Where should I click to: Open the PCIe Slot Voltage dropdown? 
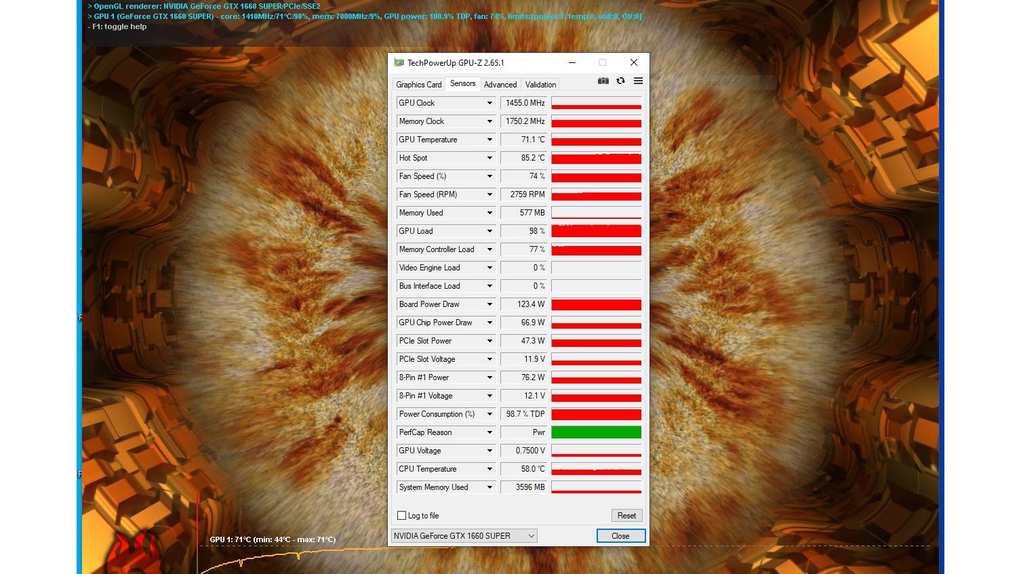click(x=489, y=359)
